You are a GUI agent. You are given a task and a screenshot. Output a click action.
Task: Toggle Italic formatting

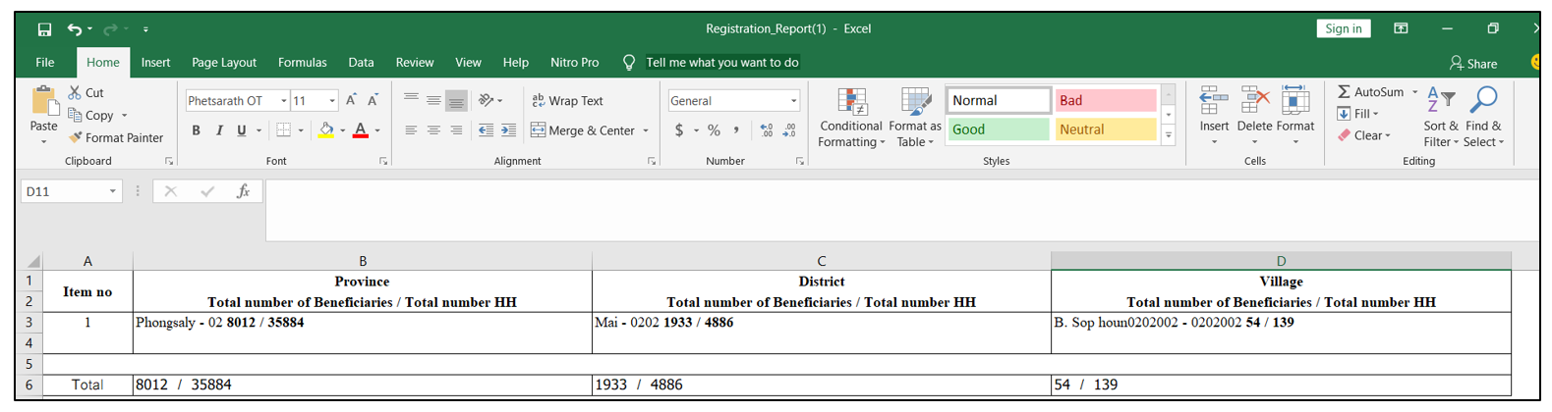pos(219,130)
